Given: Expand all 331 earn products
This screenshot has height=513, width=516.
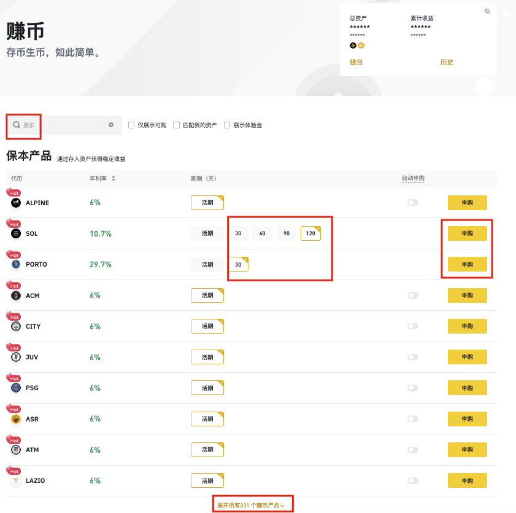Looking at the screenshot, I should tap(251, 506).
